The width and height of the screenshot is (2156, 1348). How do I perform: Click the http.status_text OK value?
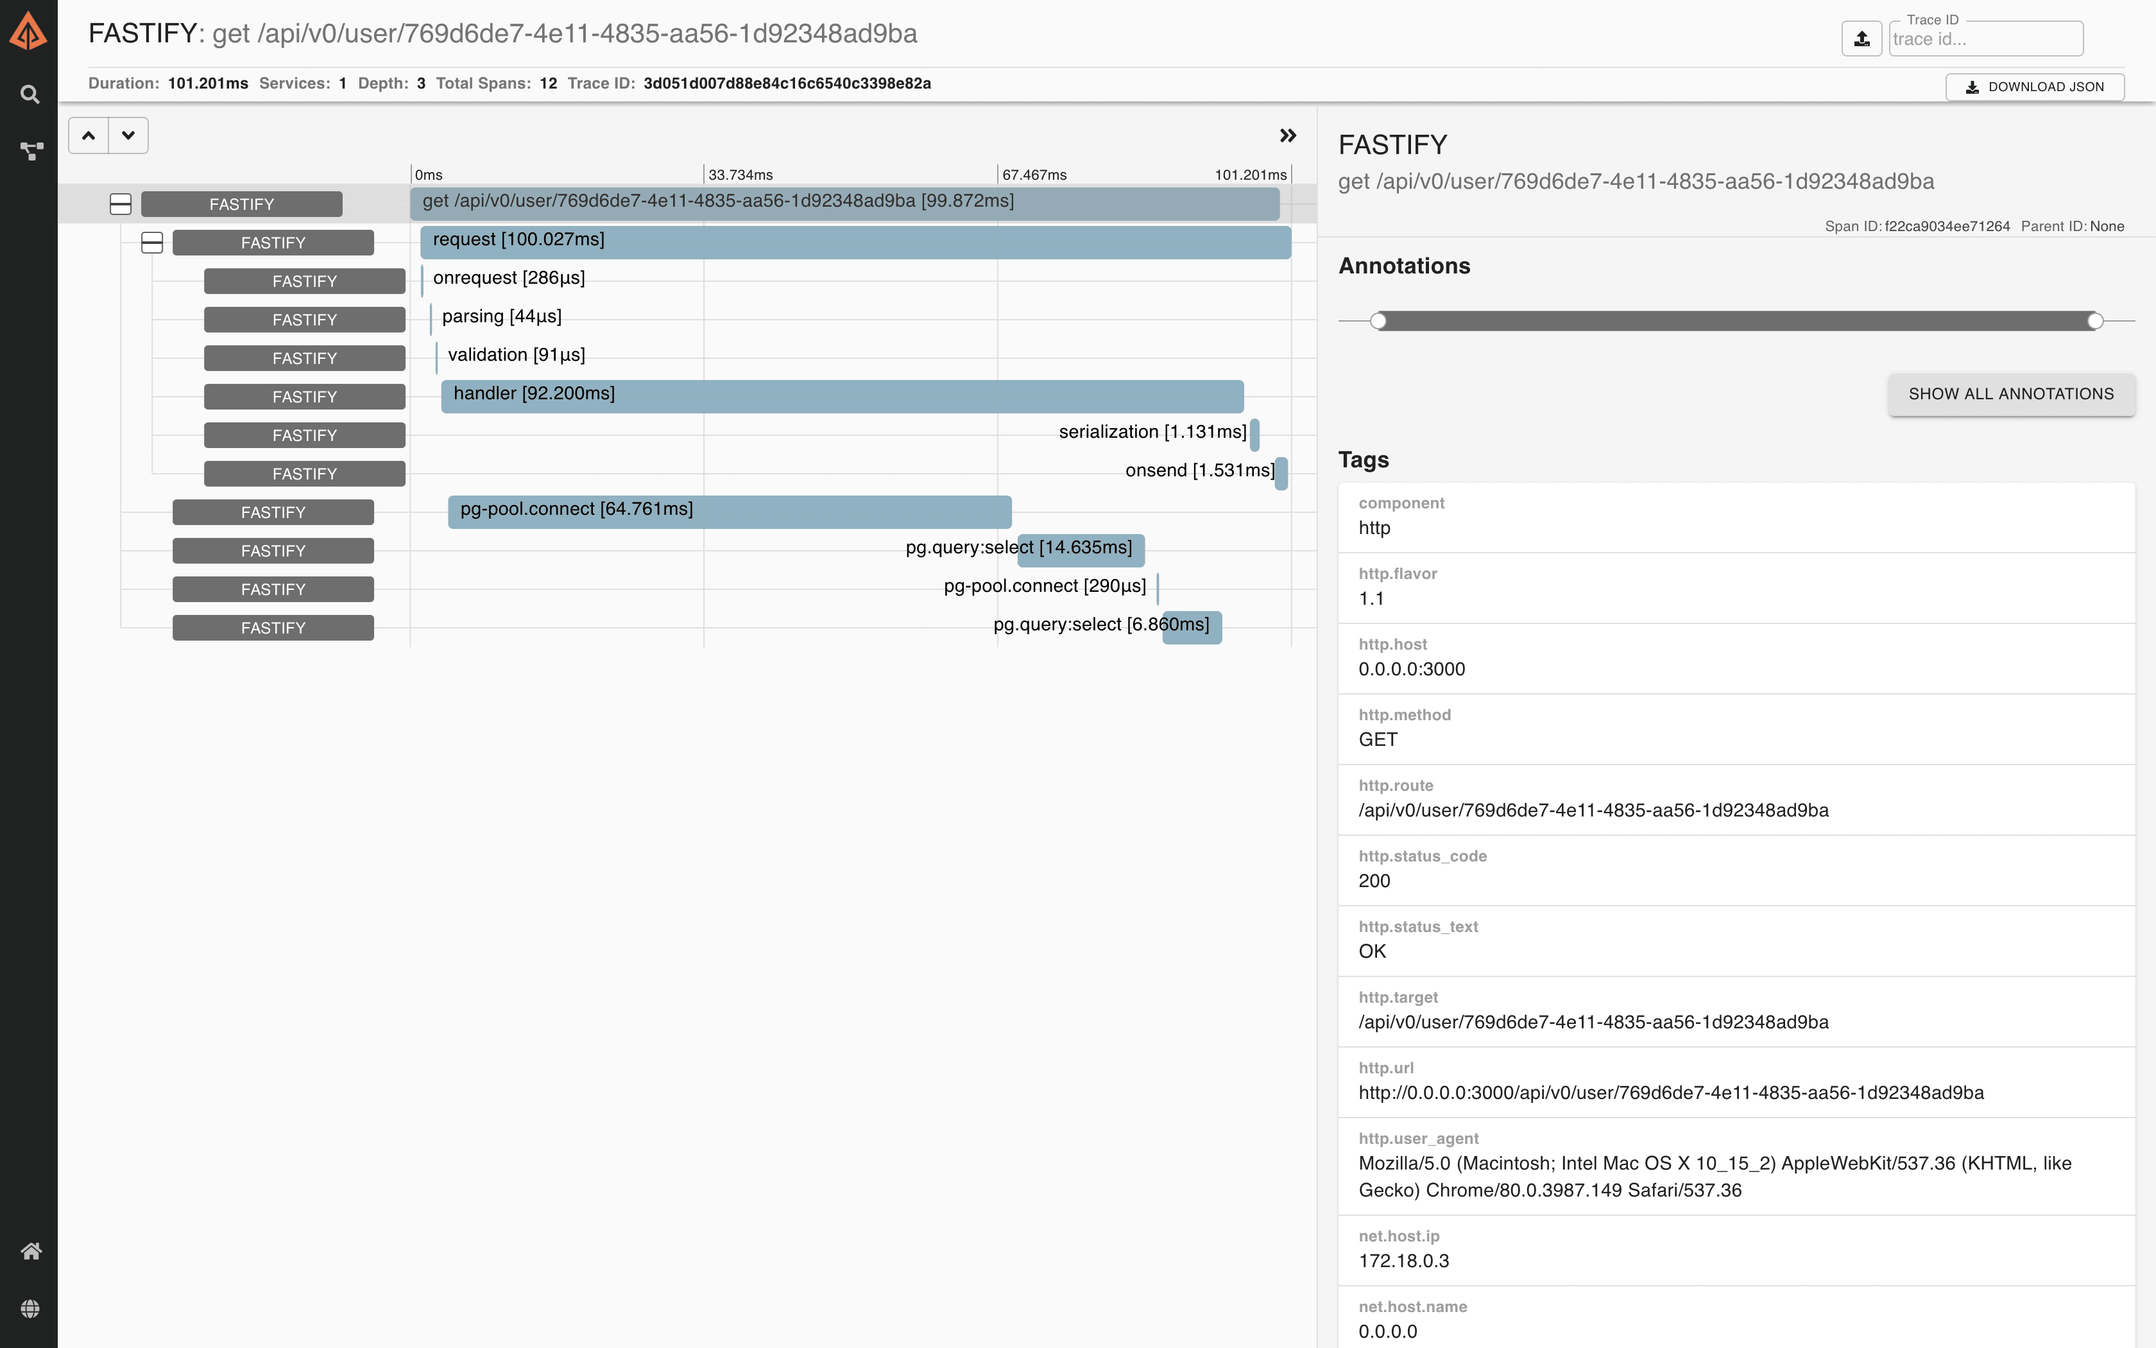(x=1372, y=951)
